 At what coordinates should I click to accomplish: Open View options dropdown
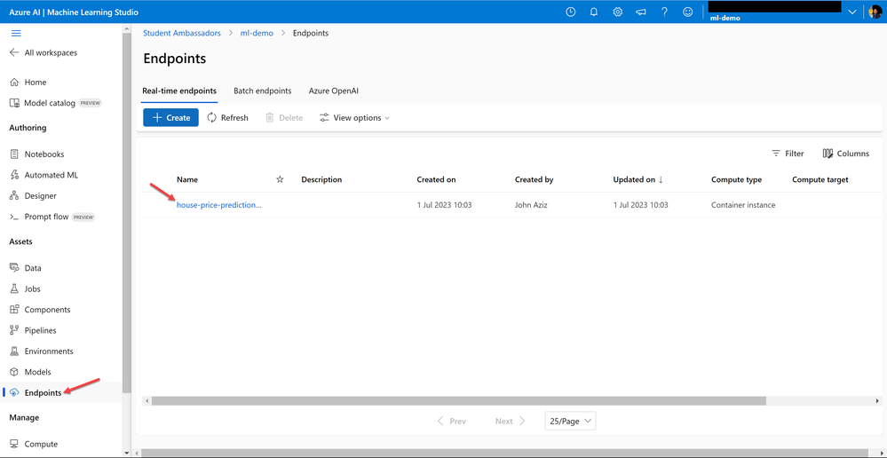pos(354,118)
